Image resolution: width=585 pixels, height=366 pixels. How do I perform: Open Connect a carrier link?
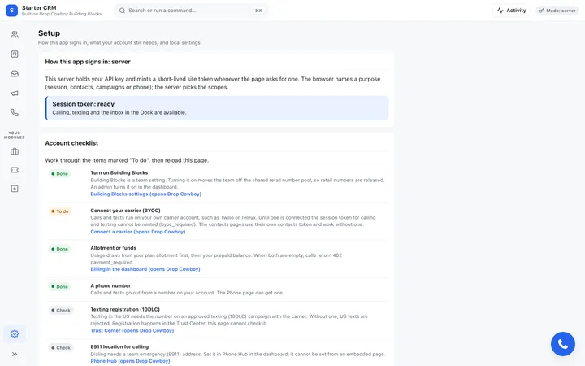pyautogui.click(x=137, y=232)
